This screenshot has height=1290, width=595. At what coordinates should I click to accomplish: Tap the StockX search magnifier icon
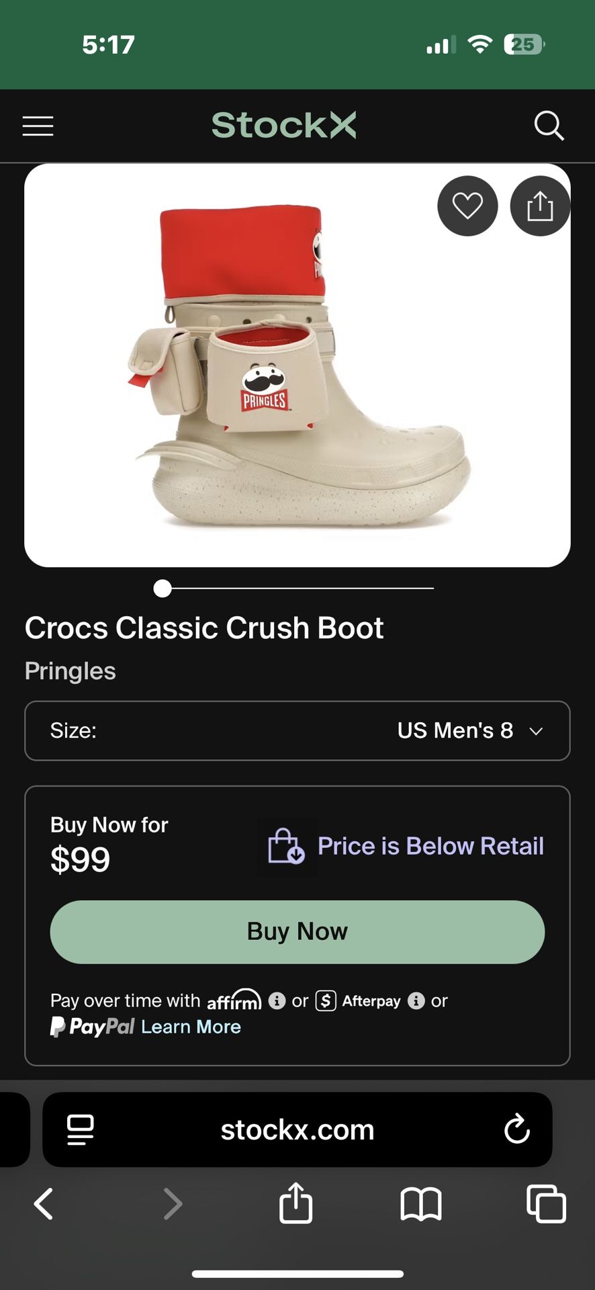[549, 126]
